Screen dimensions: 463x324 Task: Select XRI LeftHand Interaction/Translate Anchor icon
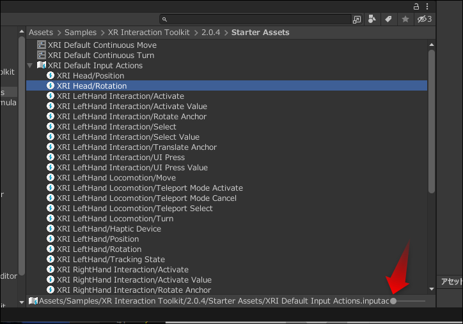51,147
